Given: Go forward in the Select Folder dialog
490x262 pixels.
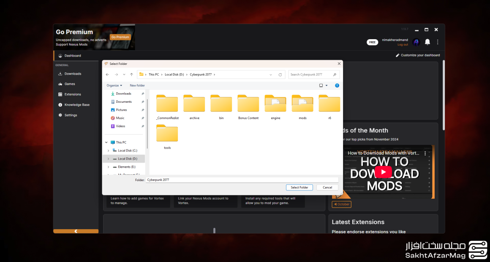Looking at the screenshot, I should pyautogui.click(x=116, y=75).
